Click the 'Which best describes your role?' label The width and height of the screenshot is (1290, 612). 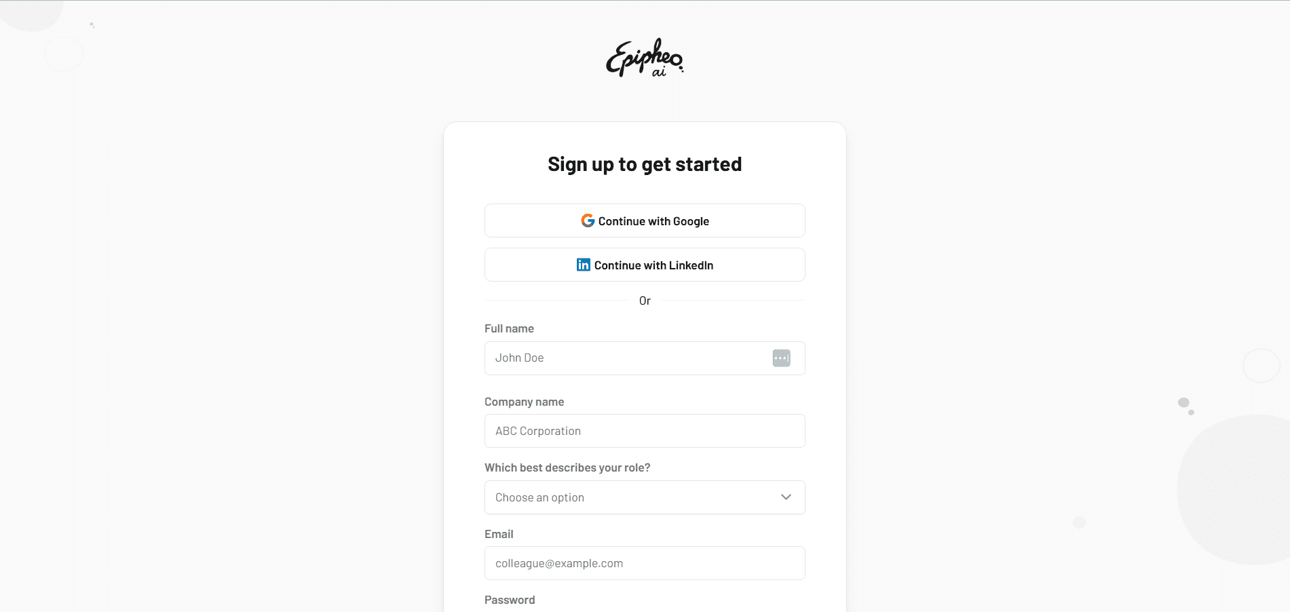[x=567, y=467]
